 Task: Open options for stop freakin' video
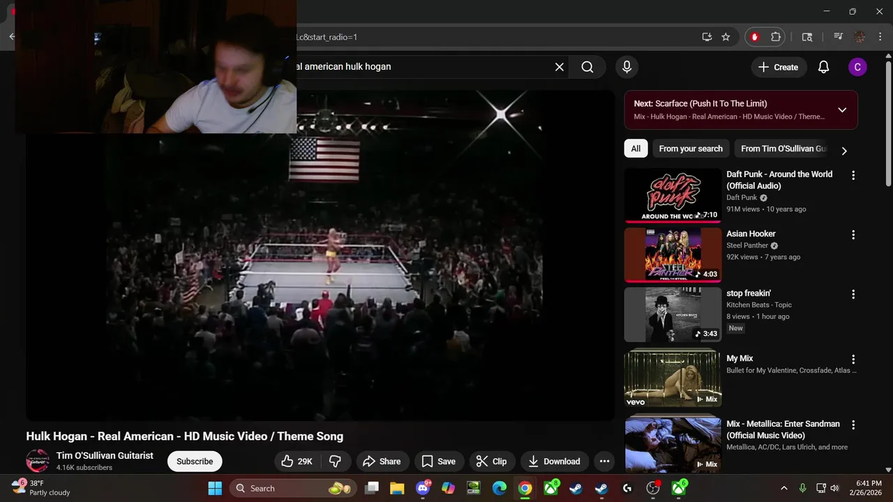pyautogui.click(x=853, y=295)
